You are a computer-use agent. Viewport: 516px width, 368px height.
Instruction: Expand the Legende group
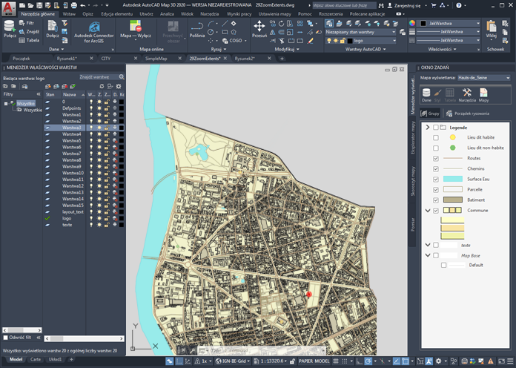click(x=428, y=128)
